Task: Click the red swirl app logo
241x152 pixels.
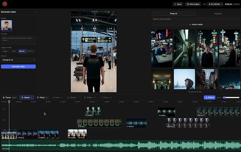Action: (x=4, y=4)
